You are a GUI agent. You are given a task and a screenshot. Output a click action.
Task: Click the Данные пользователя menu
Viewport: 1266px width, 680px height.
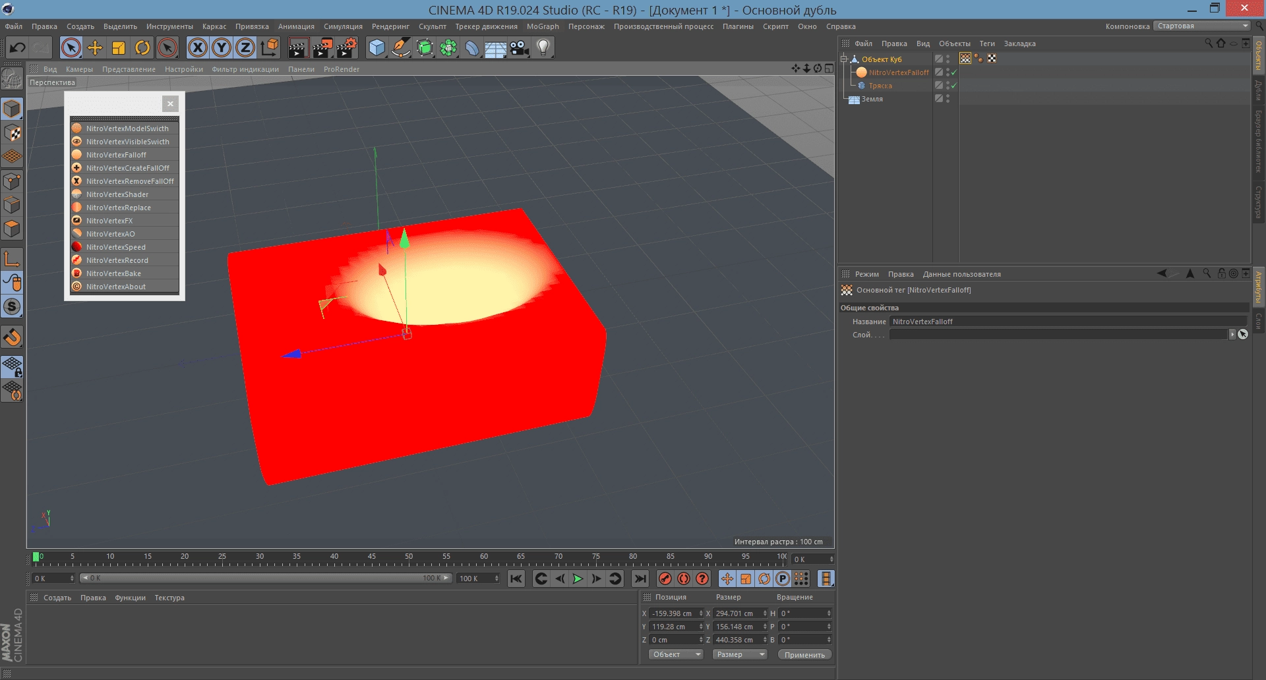click(961, 274)
